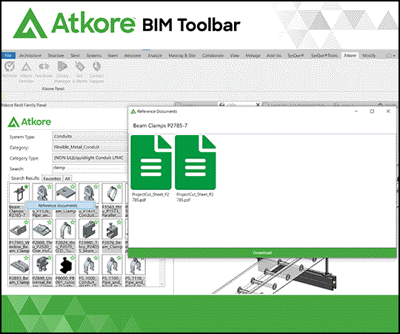Favorite the P8000 family star
Image resolution: width=400 pixels, height=334 pixels.
pos(73,258)
